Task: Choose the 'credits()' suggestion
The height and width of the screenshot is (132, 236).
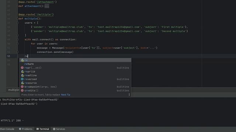Action: (x=75, y=91)
